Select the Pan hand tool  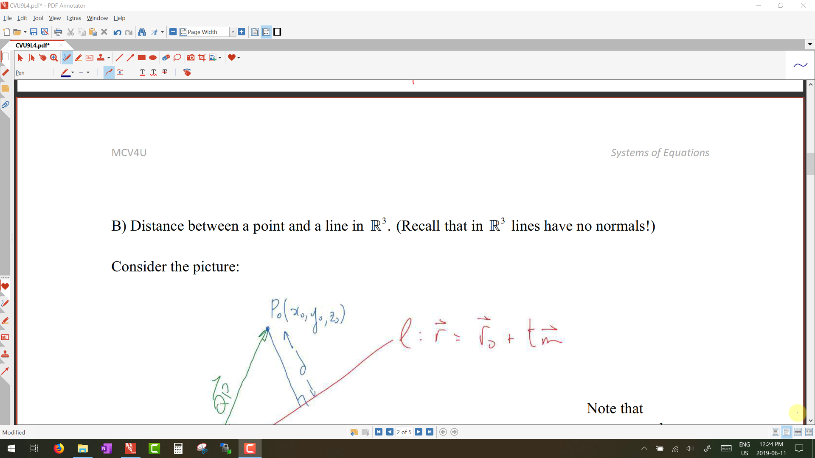(x=43, y=58)
